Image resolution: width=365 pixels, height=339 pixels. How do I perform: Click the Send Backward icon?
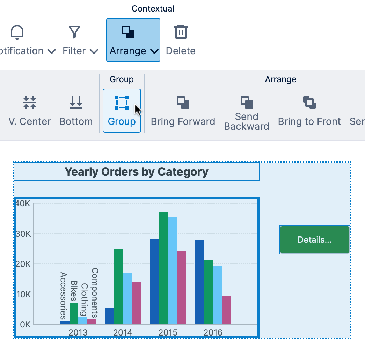coord(246,102)
